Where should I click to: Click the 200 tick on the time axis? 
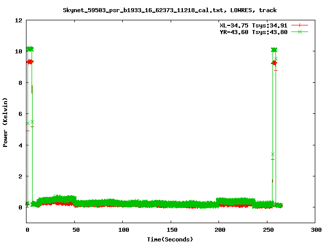[x=219, y=230]
